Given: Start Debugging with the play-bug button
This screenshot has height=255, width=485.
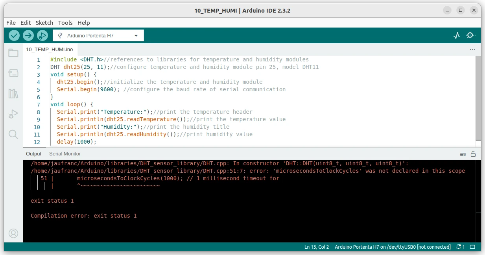Looking at the screenshot, I should (42, 35).
